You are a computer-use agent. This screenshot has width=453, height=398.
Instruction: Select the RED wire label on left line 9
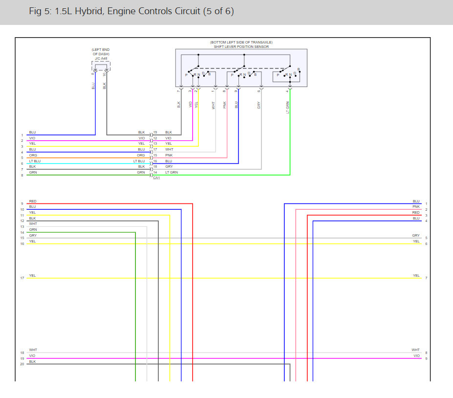[x=33, y=201]
